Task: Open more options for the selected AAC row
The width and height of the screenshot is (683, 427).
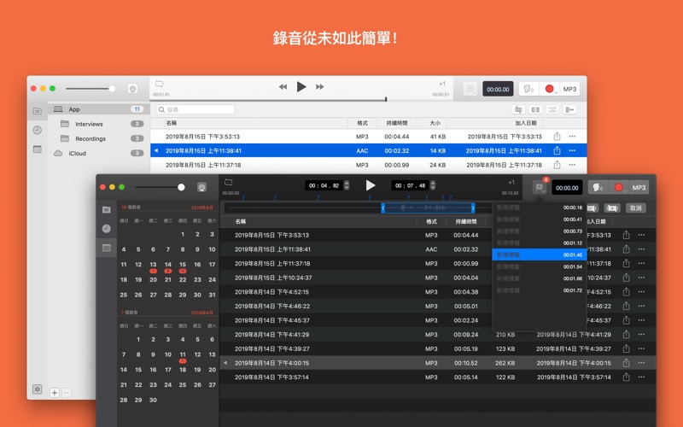Action: coord(572,151)
